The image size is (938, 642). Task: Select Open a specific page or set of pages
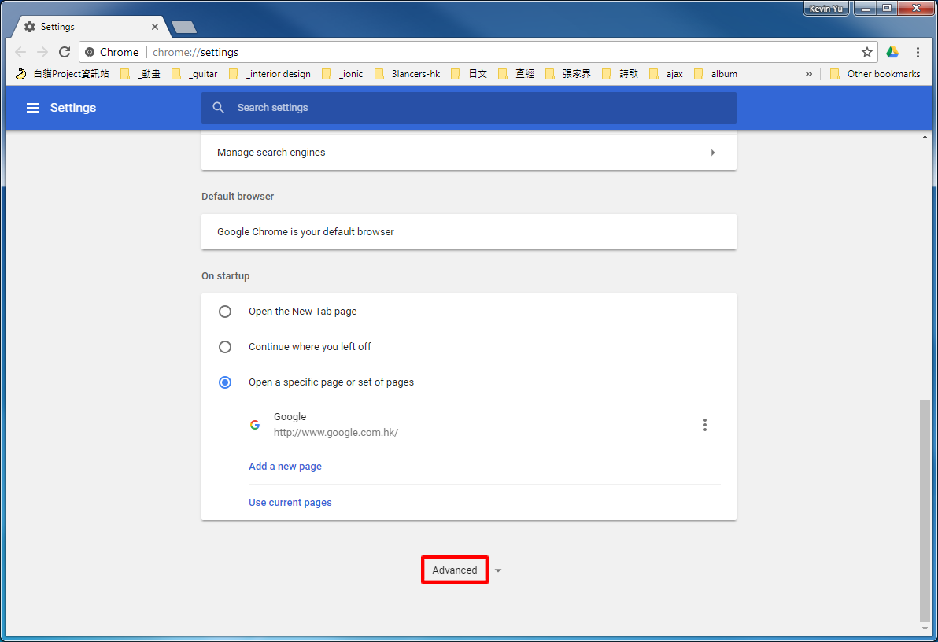pos(225,382)
